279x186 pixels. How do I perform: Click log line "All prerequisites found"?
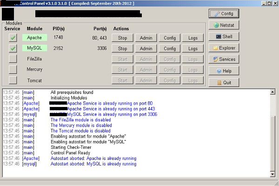(72, 93)
